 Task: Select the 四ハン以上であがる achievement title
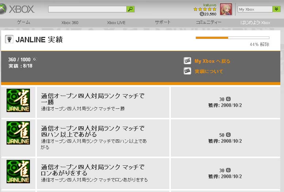pyautogui.click(x=93, y=131)
